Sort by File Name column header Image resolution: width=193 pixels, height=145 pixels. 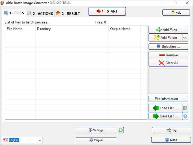(x=20, y=29)
